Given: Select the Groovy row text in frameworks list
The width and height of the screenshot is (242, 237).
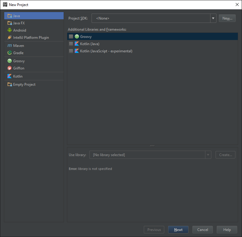Looking at the screenshot, I should click(x=86, y=37).
